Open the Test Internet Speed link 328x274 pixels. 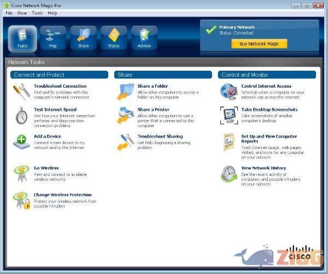click(55, 110)
